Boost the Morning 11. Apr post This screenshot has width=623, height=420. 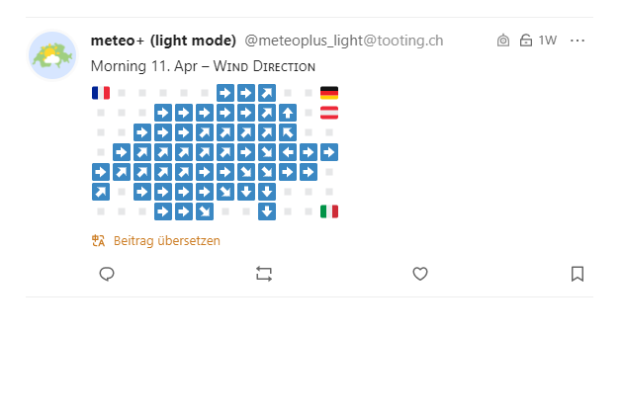click(263, 274)
